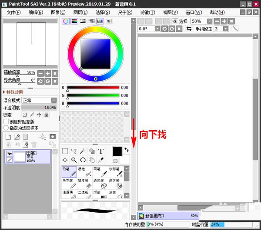Open the 手抖修正 stabilizer dropdown
The width and height of the screenshot is (261, 230).
click(x=225, y=29)
